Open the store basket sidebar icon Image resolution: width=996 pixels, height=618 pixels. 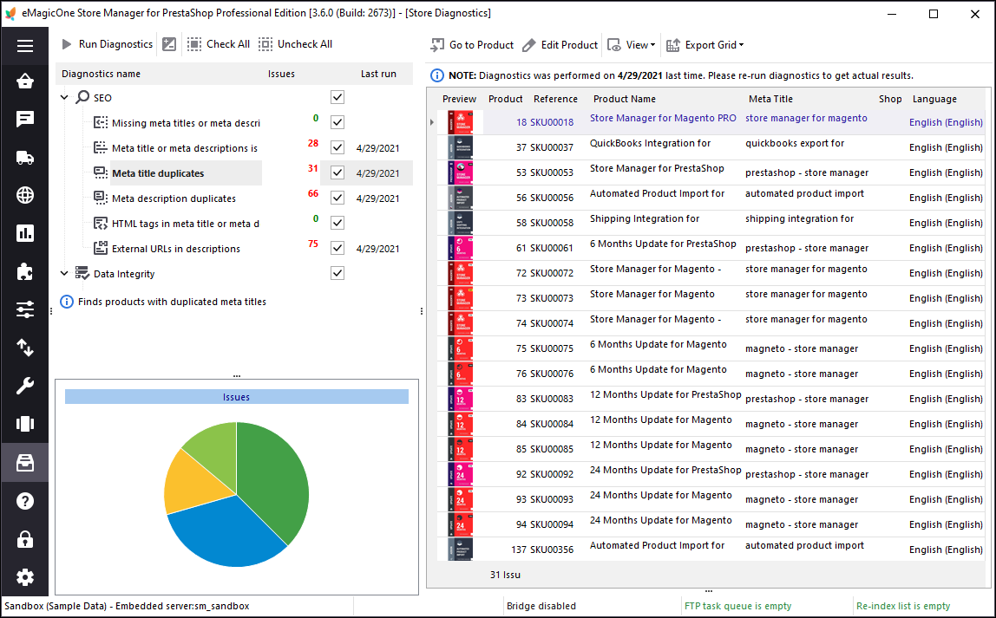point(25,81)
